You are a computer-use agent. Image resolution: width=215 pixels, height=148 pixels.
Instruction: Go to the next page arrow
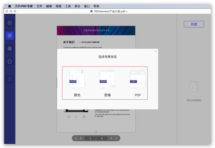[116, 138]
